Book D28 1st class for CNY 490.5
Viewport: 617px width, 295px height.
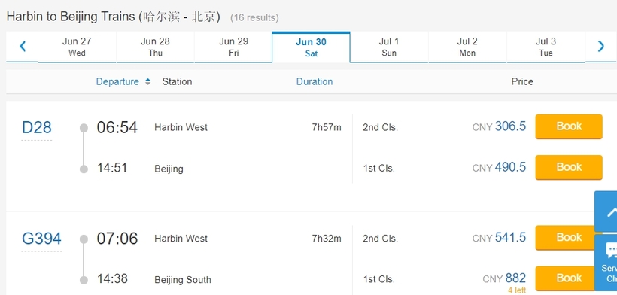pos(569,167)
